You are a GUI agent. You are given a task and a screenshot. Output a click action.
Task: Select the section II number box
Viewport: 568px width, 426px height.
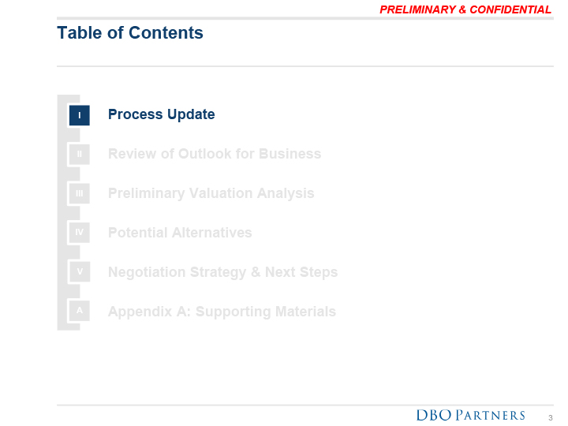[x=79, y=155]
